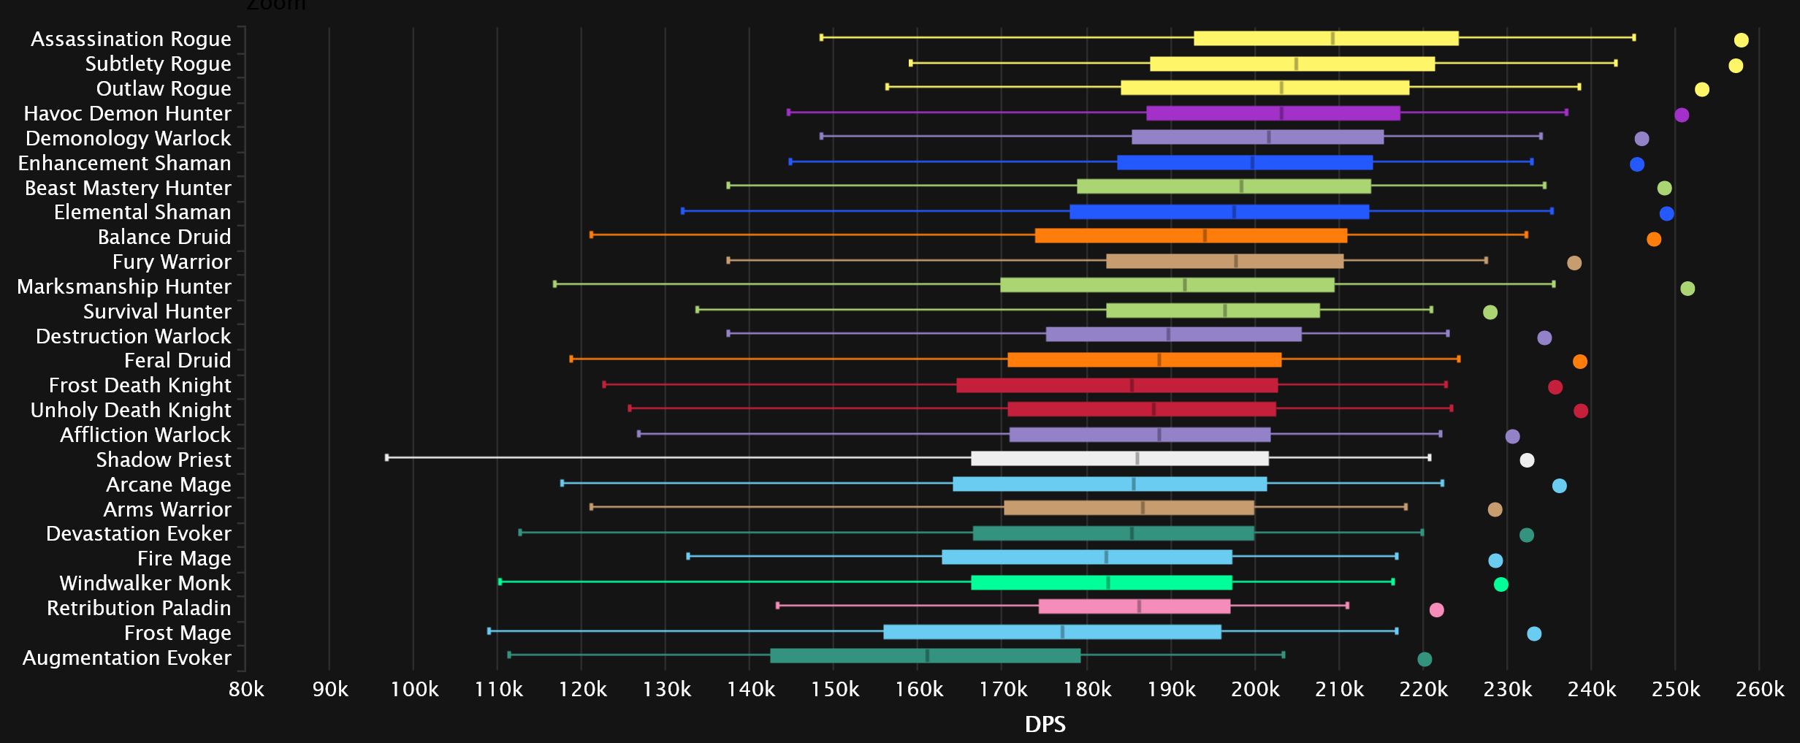Screen dimensions: 1800x743
Task: Click the white Shadow Priest box
Action: 1120,459
